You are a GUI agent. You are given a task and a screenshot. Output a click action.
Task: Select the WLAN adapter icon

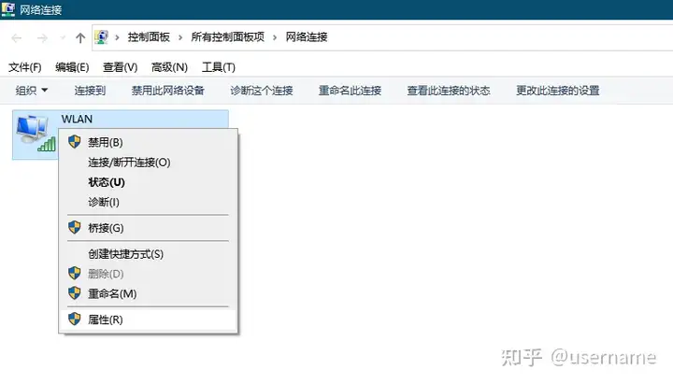click(x=36, y=134)
